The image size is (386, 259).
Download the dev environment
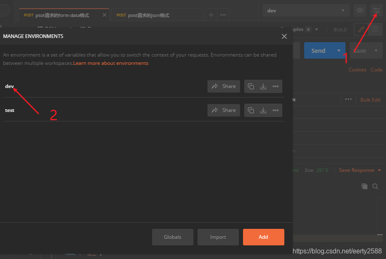[263, 86]
